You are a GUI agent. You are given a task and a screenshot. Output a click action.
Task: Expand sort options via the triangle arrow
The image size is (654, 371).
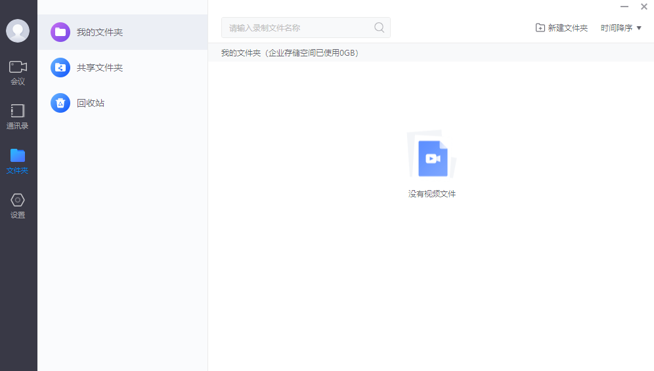coord(639,28)
